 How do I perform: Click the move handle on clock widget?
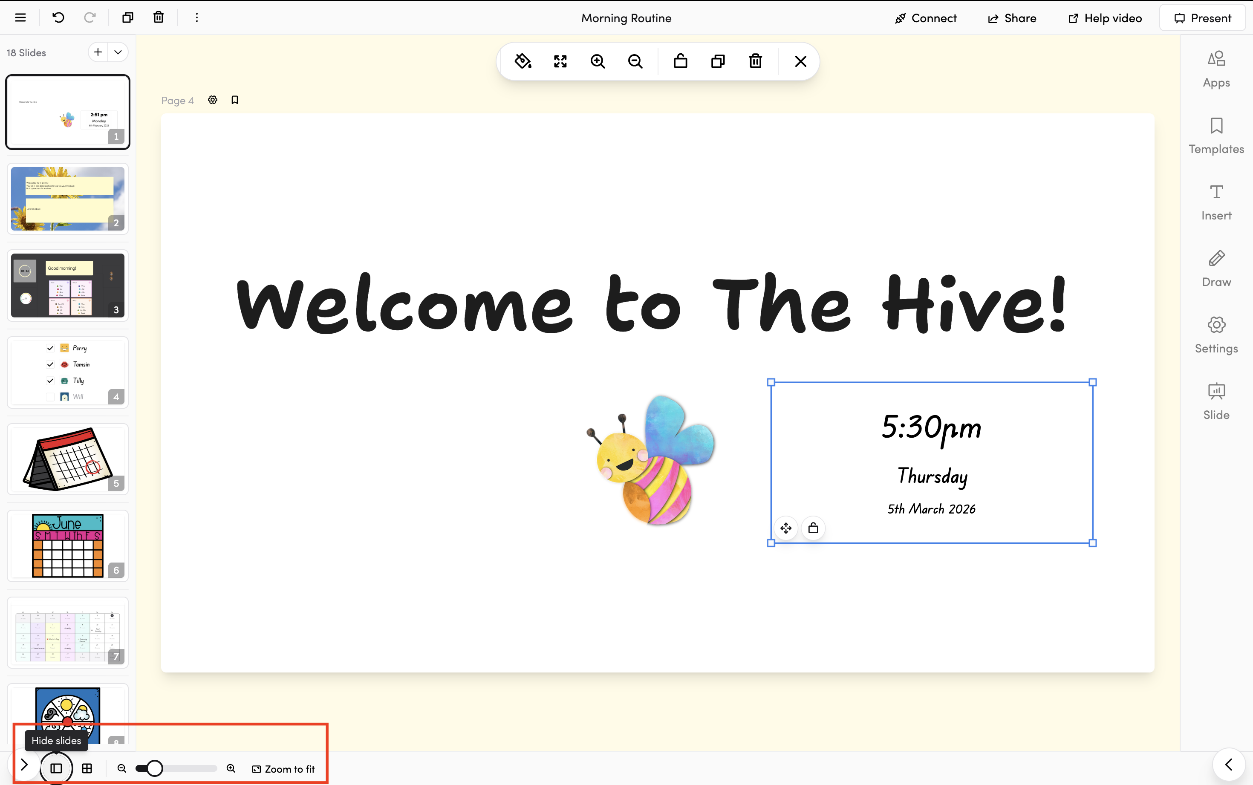click(x=786, y=528)
